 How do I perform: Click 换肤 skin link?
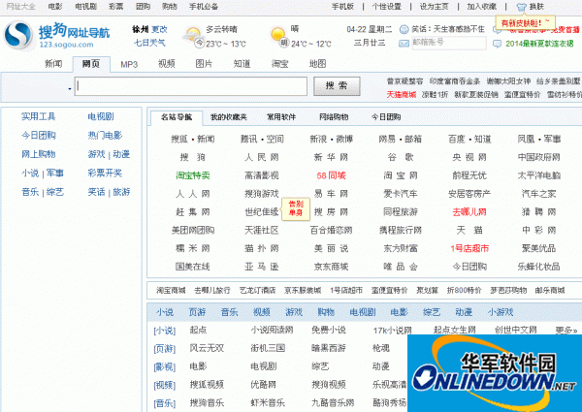[536, 7]
